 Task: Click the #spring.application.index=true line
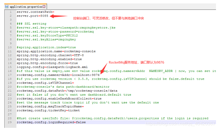46,47
